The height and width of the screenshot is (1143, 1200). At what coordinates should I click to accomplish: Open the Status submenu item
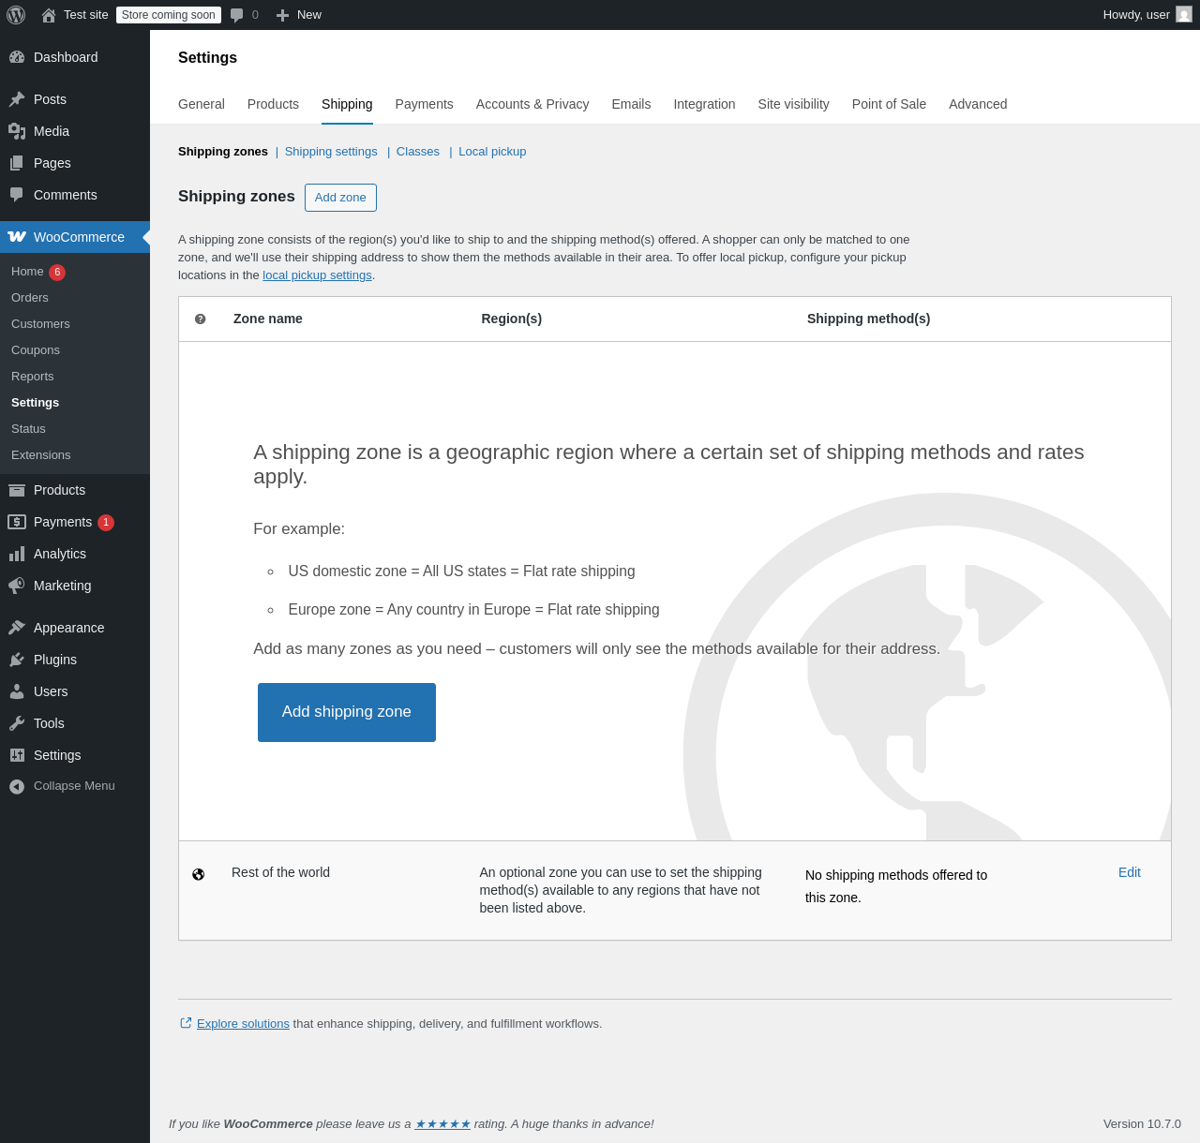[28, 429]
